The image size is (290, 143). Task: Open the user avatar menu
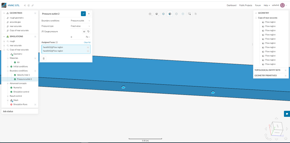pos(282,5)
